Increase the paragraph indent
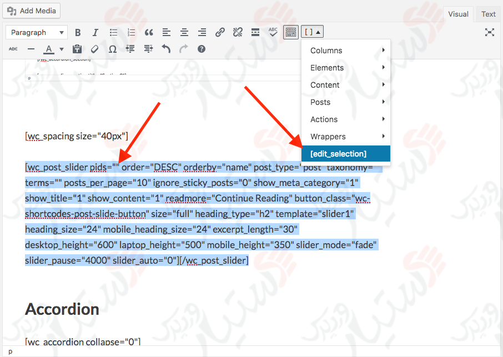503x357 pixels. pos(148,49)
